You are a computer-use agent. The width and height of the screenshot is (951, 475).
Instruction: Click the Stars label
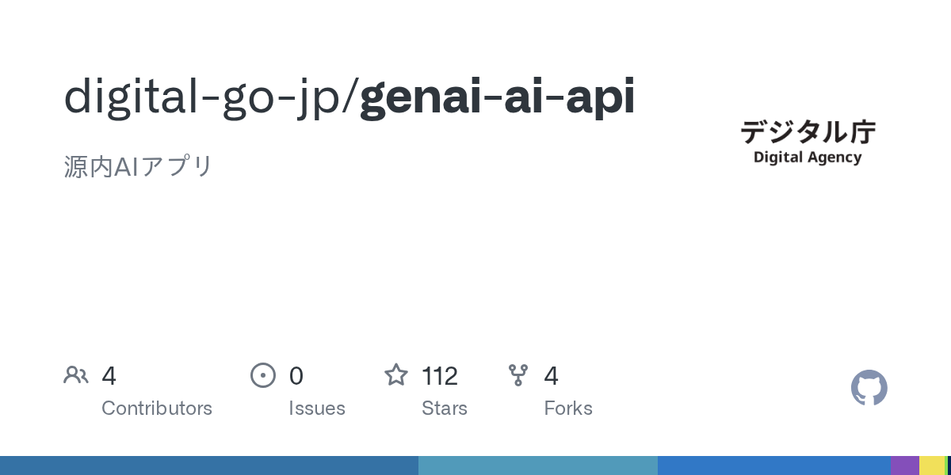445,408
